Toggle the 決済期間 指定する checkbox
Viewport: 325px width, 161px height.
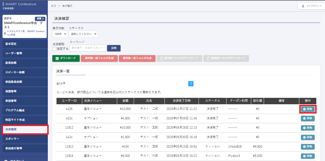click(x=55, y=49)
